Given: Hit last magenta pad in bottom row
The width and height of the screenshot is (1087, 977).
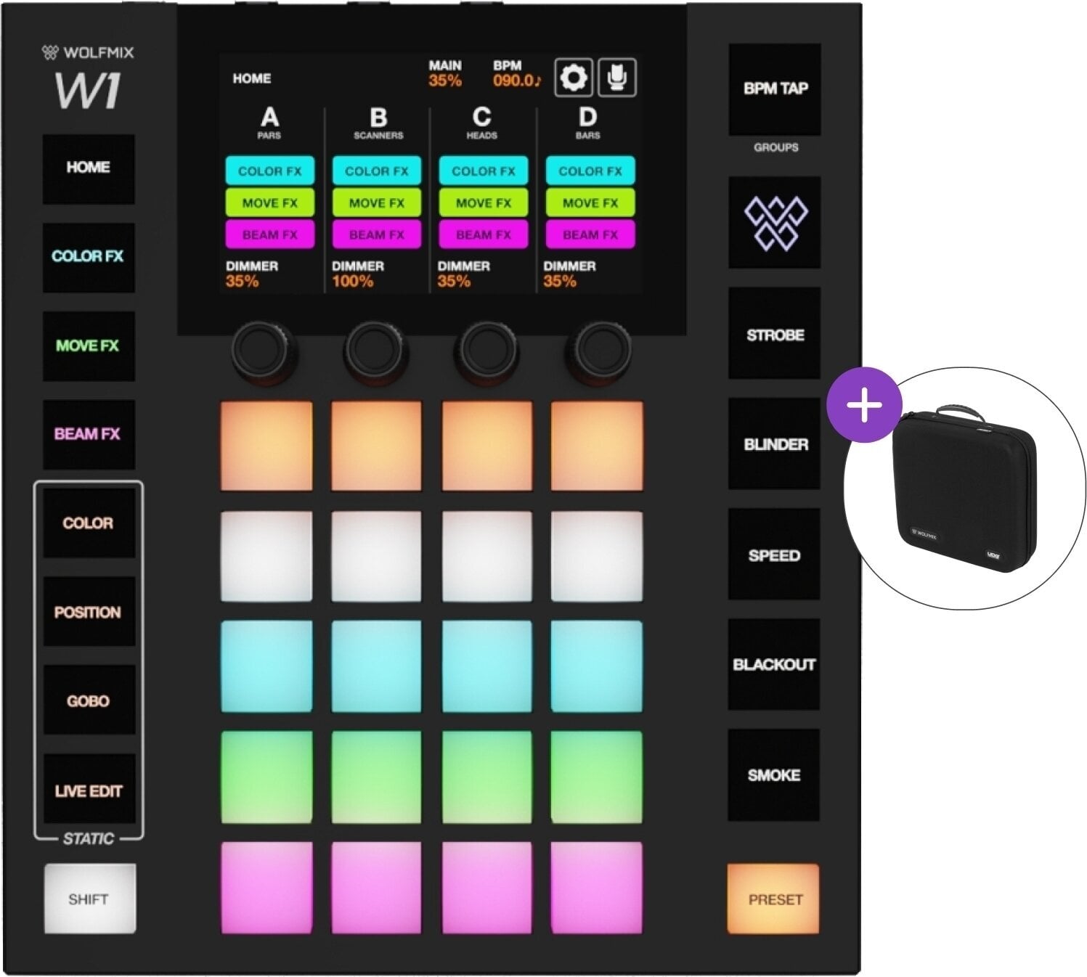Looking at the screenshot, I should (597, 888).
